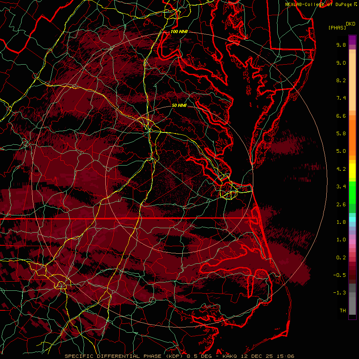This screenshot has width=359, height=359.
Task: Click the 15:06 timestamp
Action: coord(286,356)
